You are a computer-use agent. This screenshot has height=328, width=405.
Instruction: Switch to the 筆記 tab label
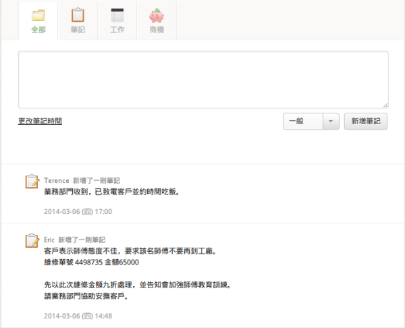tap(78, 30)
